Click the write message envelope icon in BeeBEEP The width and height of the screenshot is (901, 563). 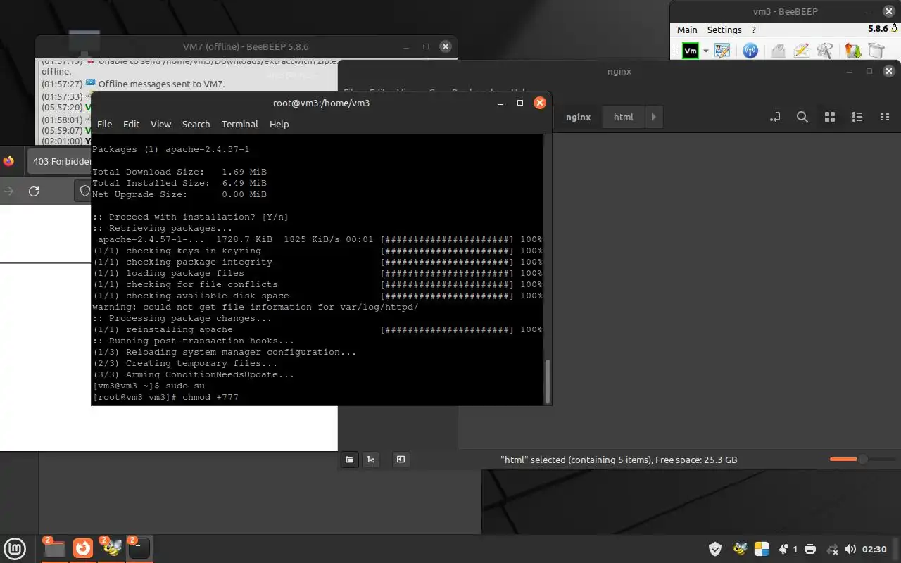802,51
